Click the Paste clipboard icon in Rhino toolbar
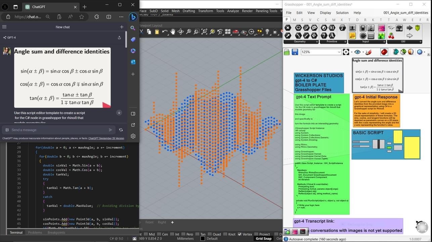The image size is (432, 242). tap(157, 32)
